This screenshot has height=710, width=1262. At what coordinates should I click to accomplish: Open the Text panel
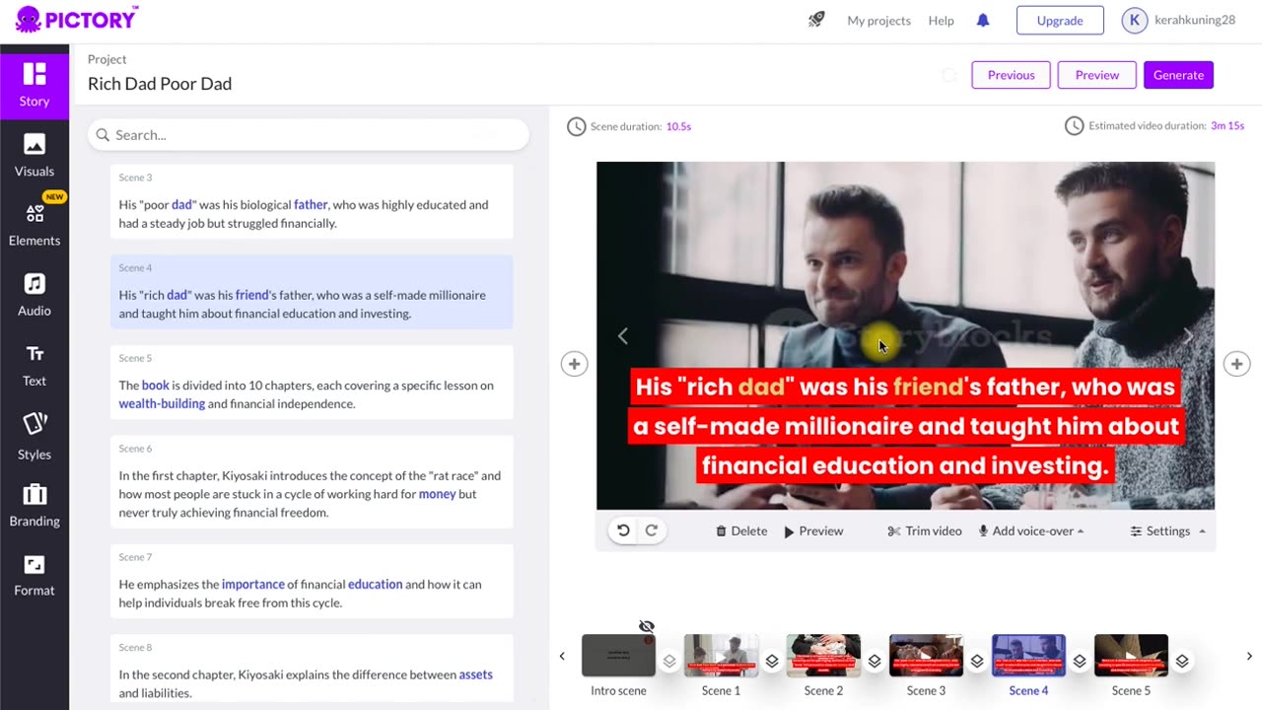point(35,366)
